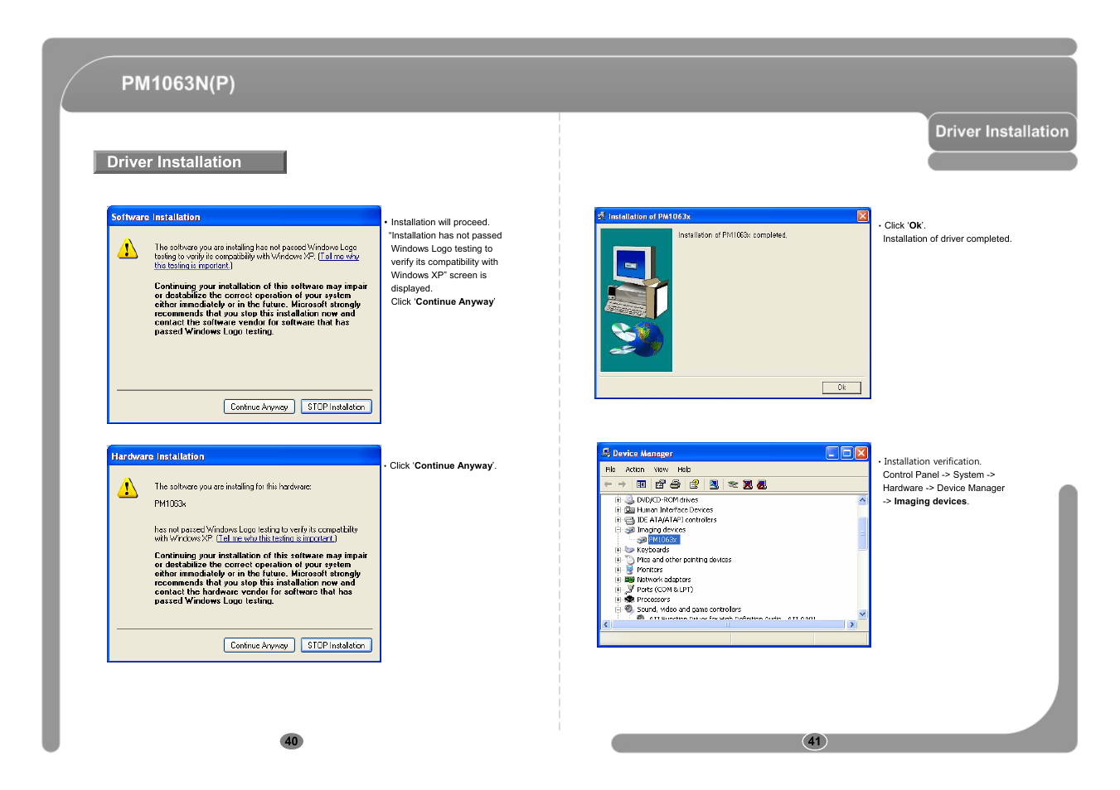Click Back arrow in Device Manager toolbar
Screen dimensions: 1120x790
(x=608, y=484)
